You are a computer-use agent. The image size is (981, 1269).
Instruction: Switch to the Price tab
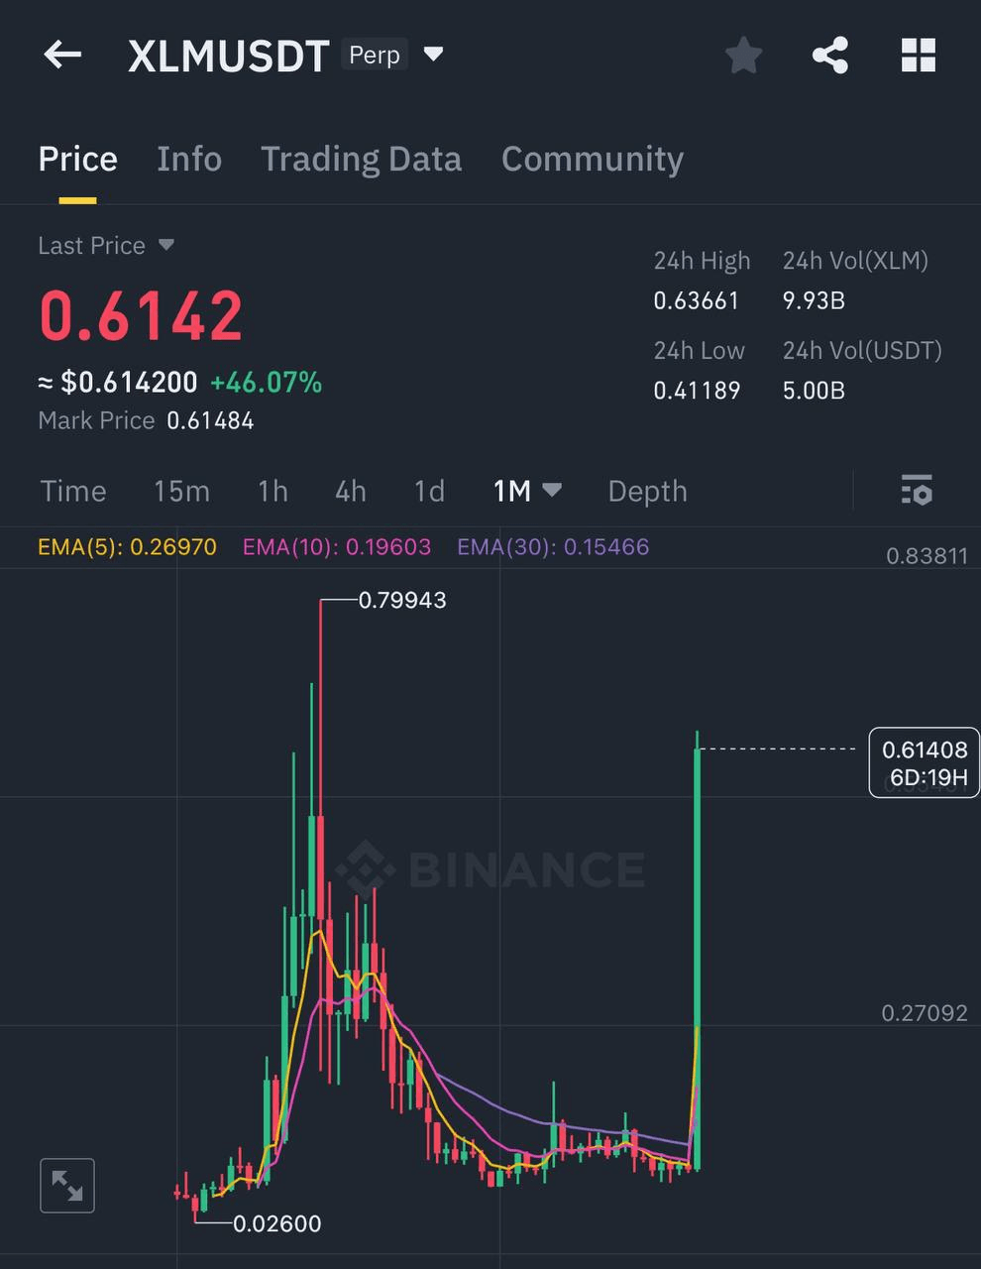pos(77,159)
